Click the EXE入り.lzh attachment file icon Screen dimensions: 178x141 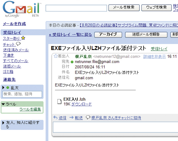(59, 101)
